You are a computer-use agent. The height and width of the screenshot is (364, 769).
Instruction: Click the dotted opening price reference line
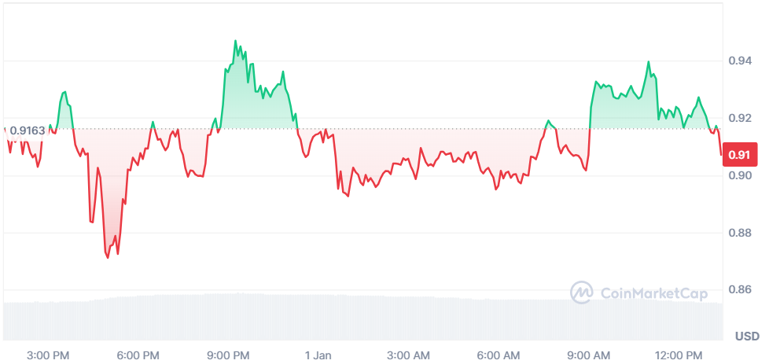click(x=393, y=129)
